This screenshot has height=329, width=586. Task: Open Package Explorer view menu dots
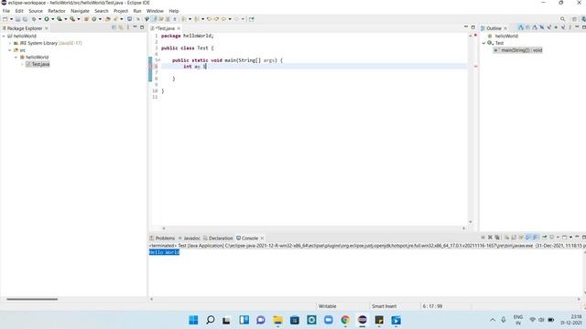coord(128,27)
